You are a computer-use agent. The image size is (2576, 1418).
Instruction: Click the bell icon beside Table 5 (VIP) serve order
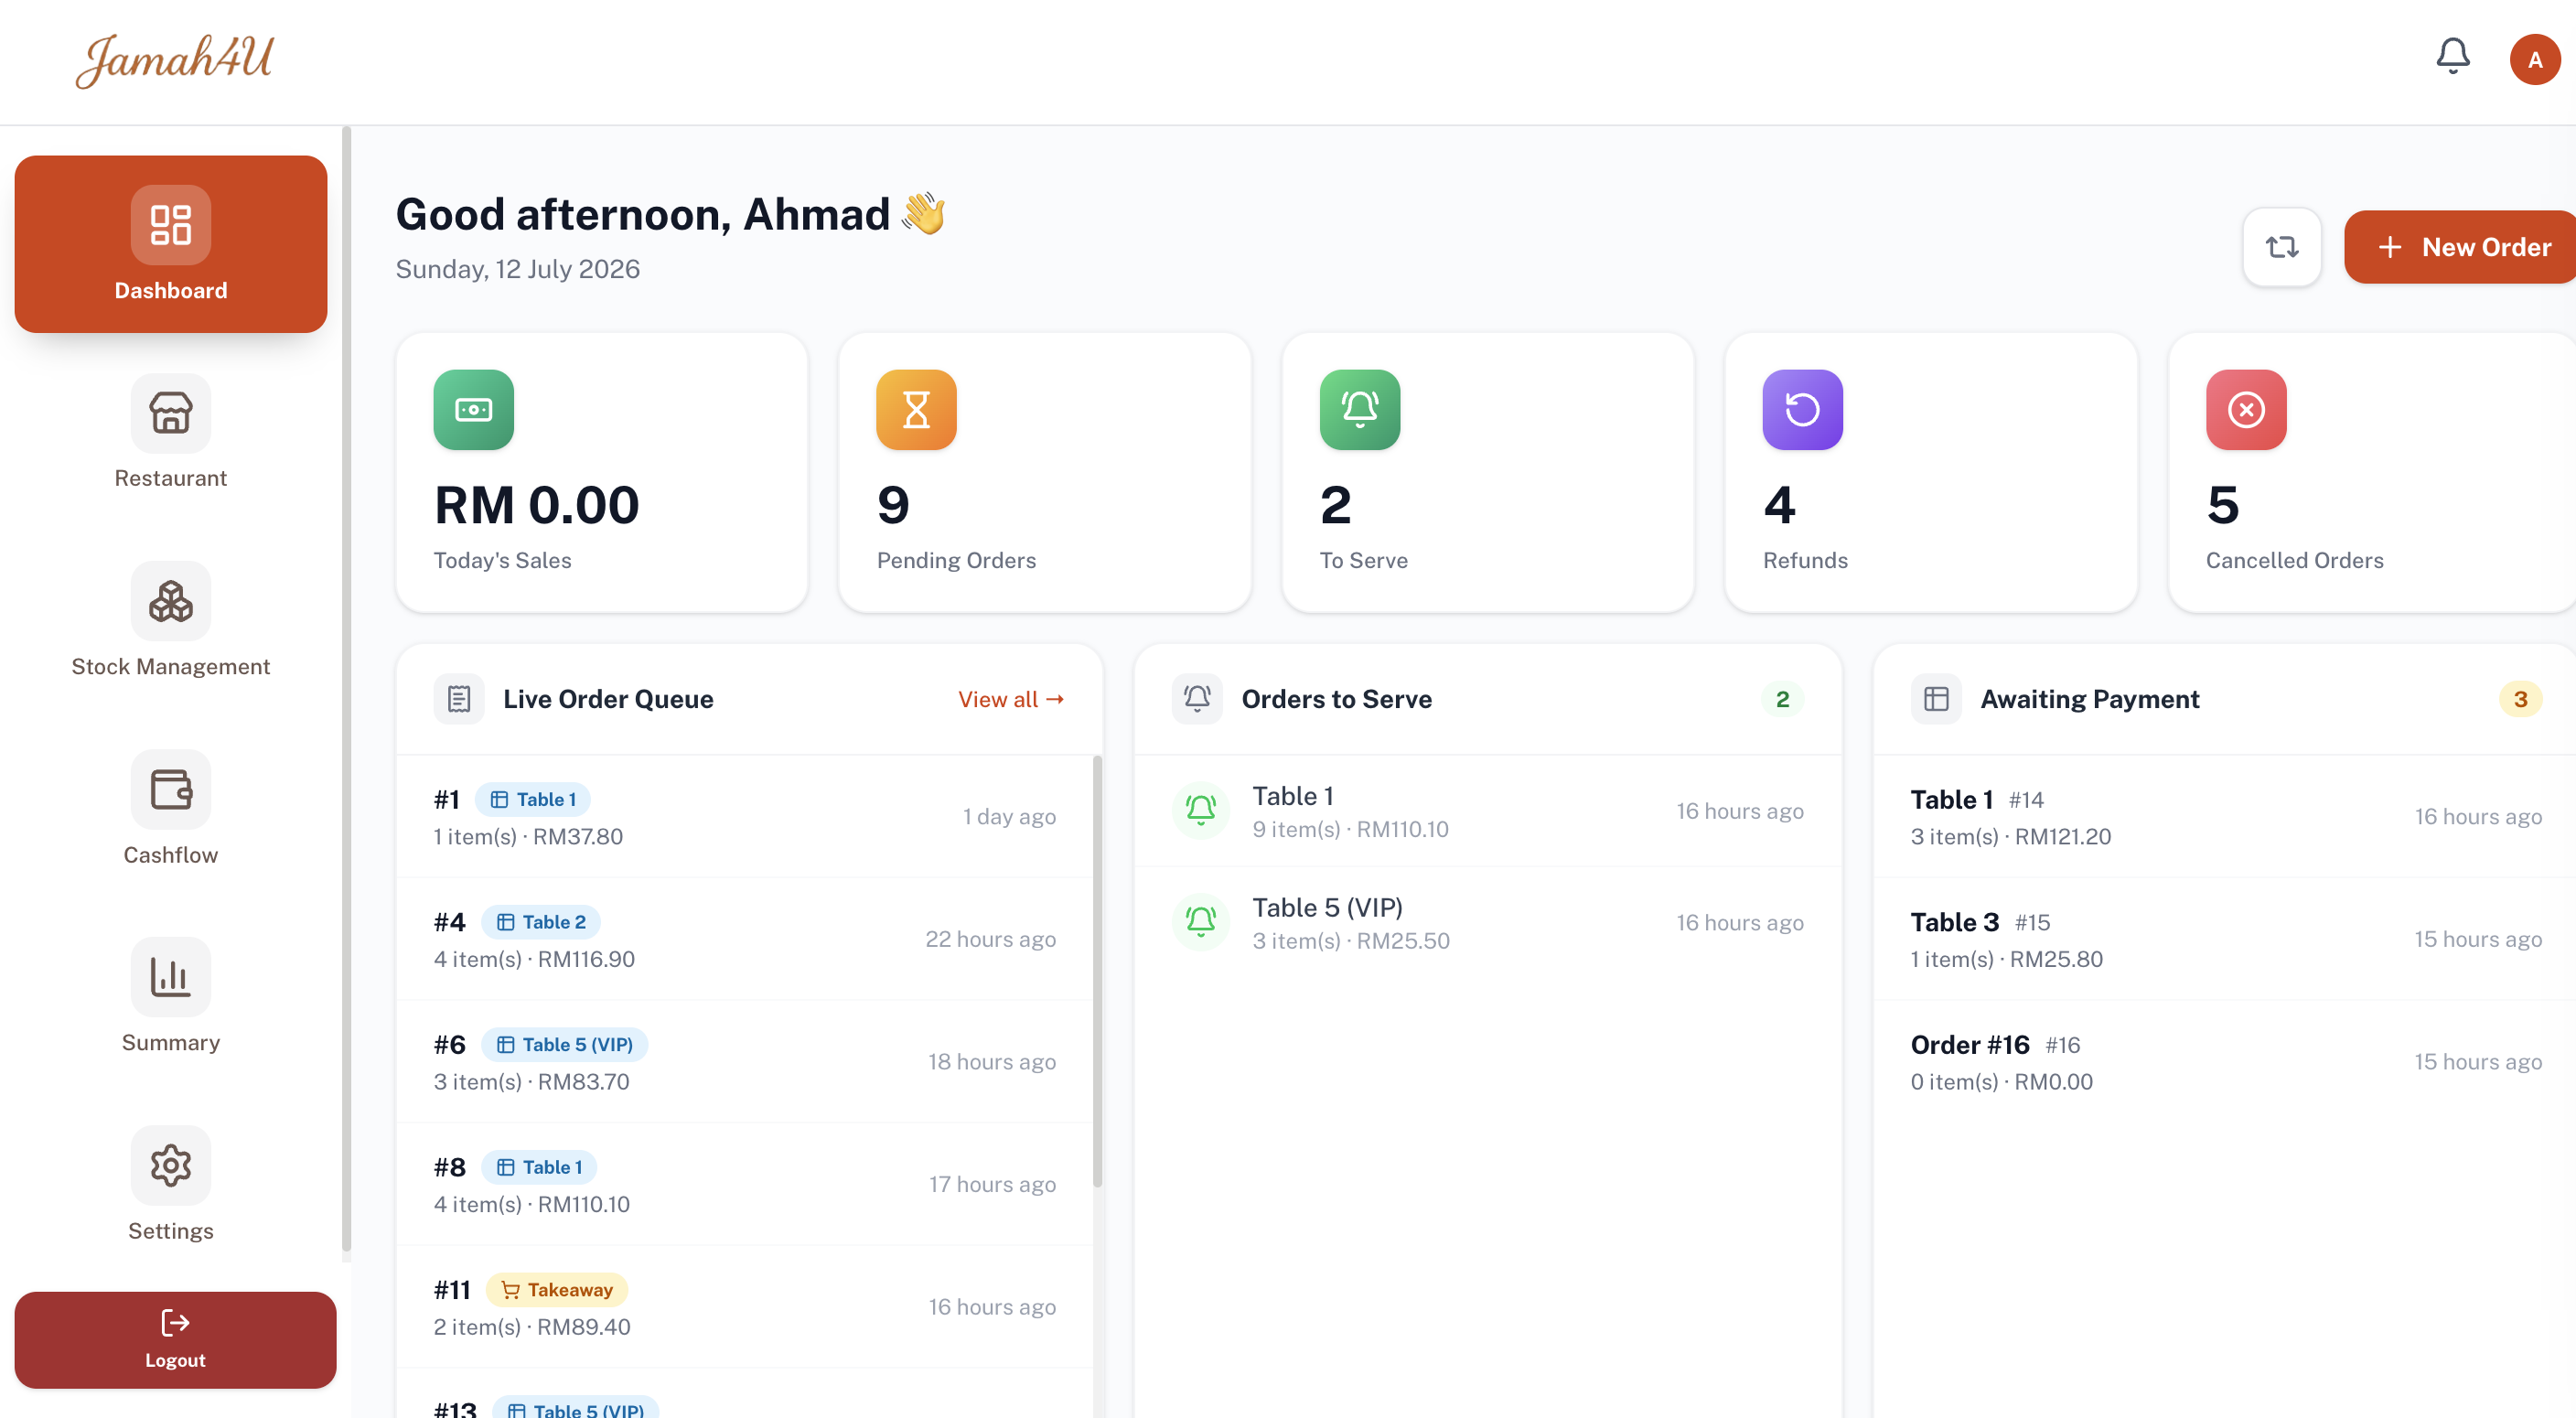1201,922
